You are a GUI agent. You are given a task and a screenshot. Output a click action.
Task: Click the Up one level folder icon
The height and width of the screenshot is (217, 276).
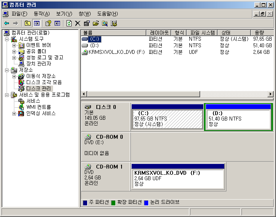(x=27, y=23)
